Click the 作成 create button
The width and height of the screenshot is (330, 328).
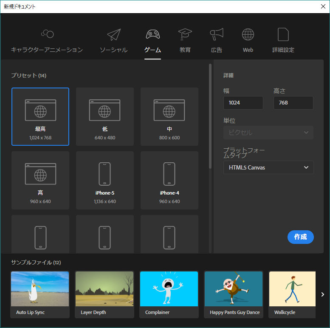point(301,237)
